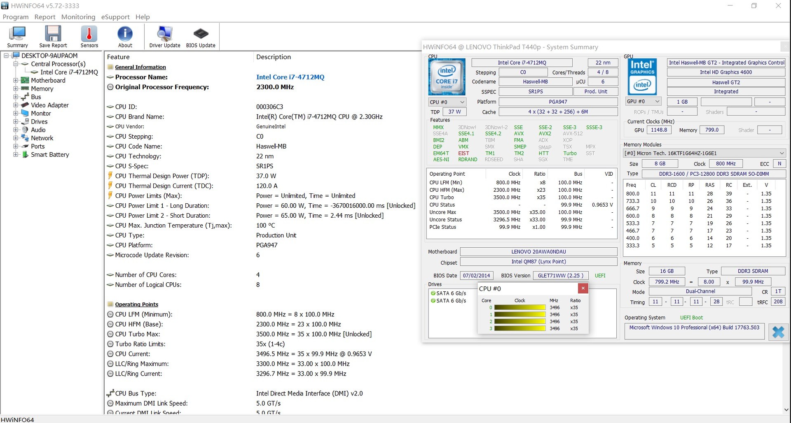Expand the Network tree node
Screen dimensions: 791x423
point(16,138)
